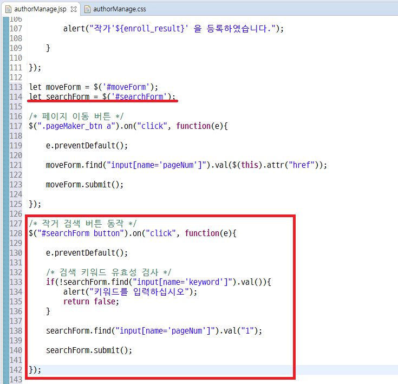Click line number 107 in the gutter
Screen dimensions: 398x384
pyautogui.click(x=16, y=28)
